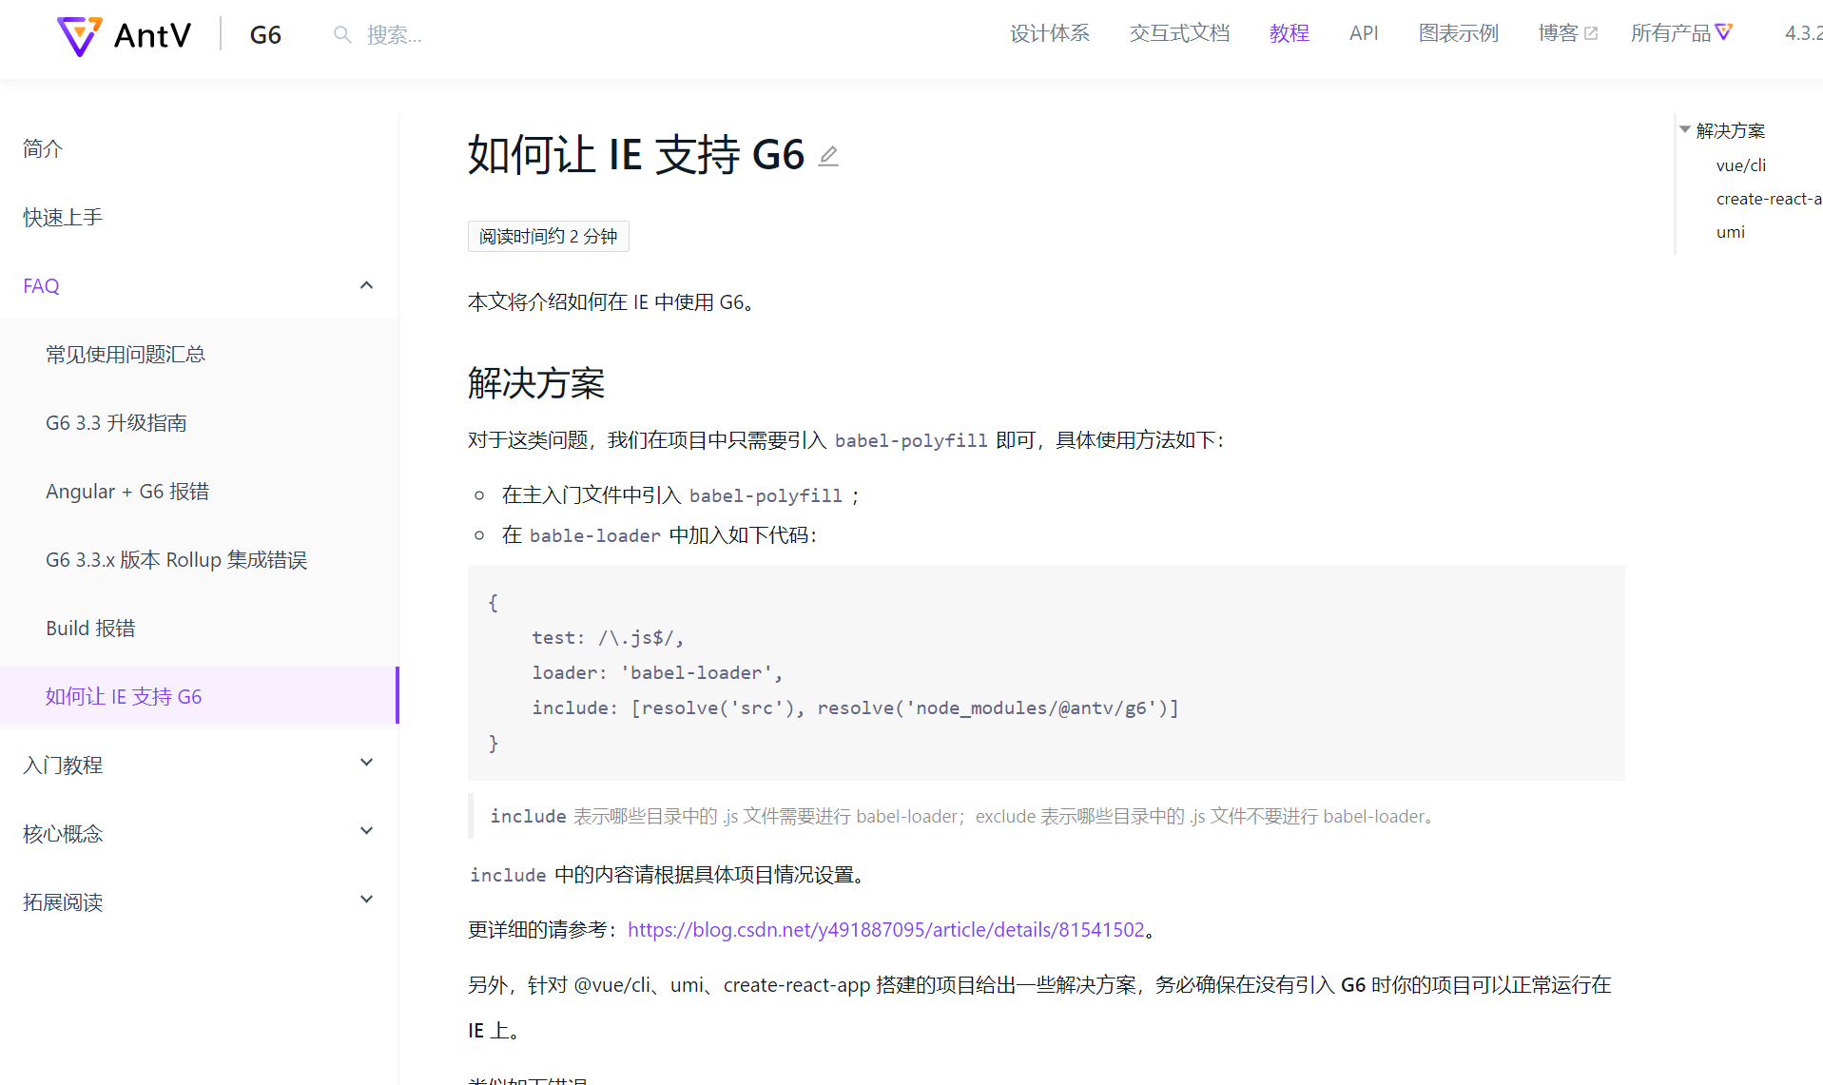Screen dimensions: 1823x1085
Task: Collapse the 解决方案 outline triangle
Action: pos(1684,129)
